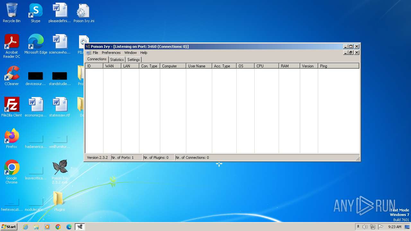Select the devicessur... desktop file
The image size is (411, 231).
click(36, 79)
